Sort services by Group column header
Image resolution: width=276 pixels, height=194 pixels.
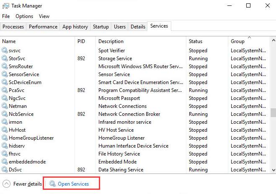tap(237, 41)
